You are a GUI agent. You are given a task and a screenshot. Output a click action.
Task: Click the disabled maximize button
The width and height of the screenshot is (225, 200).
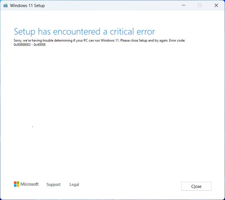pyautogui.click(x=199, y=5)
